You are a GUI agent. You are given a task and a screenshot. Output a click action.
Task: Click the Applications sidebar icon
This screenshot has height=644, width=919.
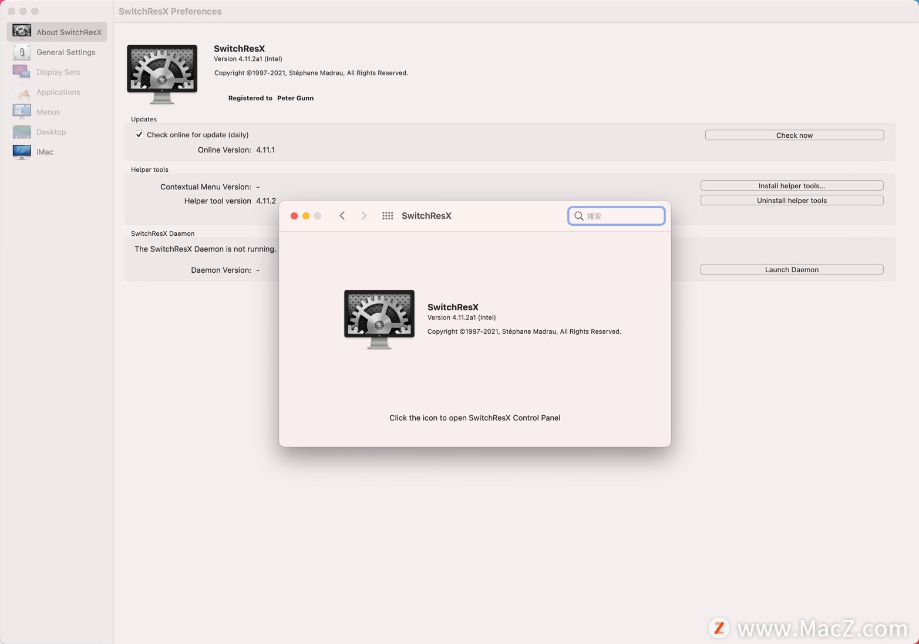[22, 91]
